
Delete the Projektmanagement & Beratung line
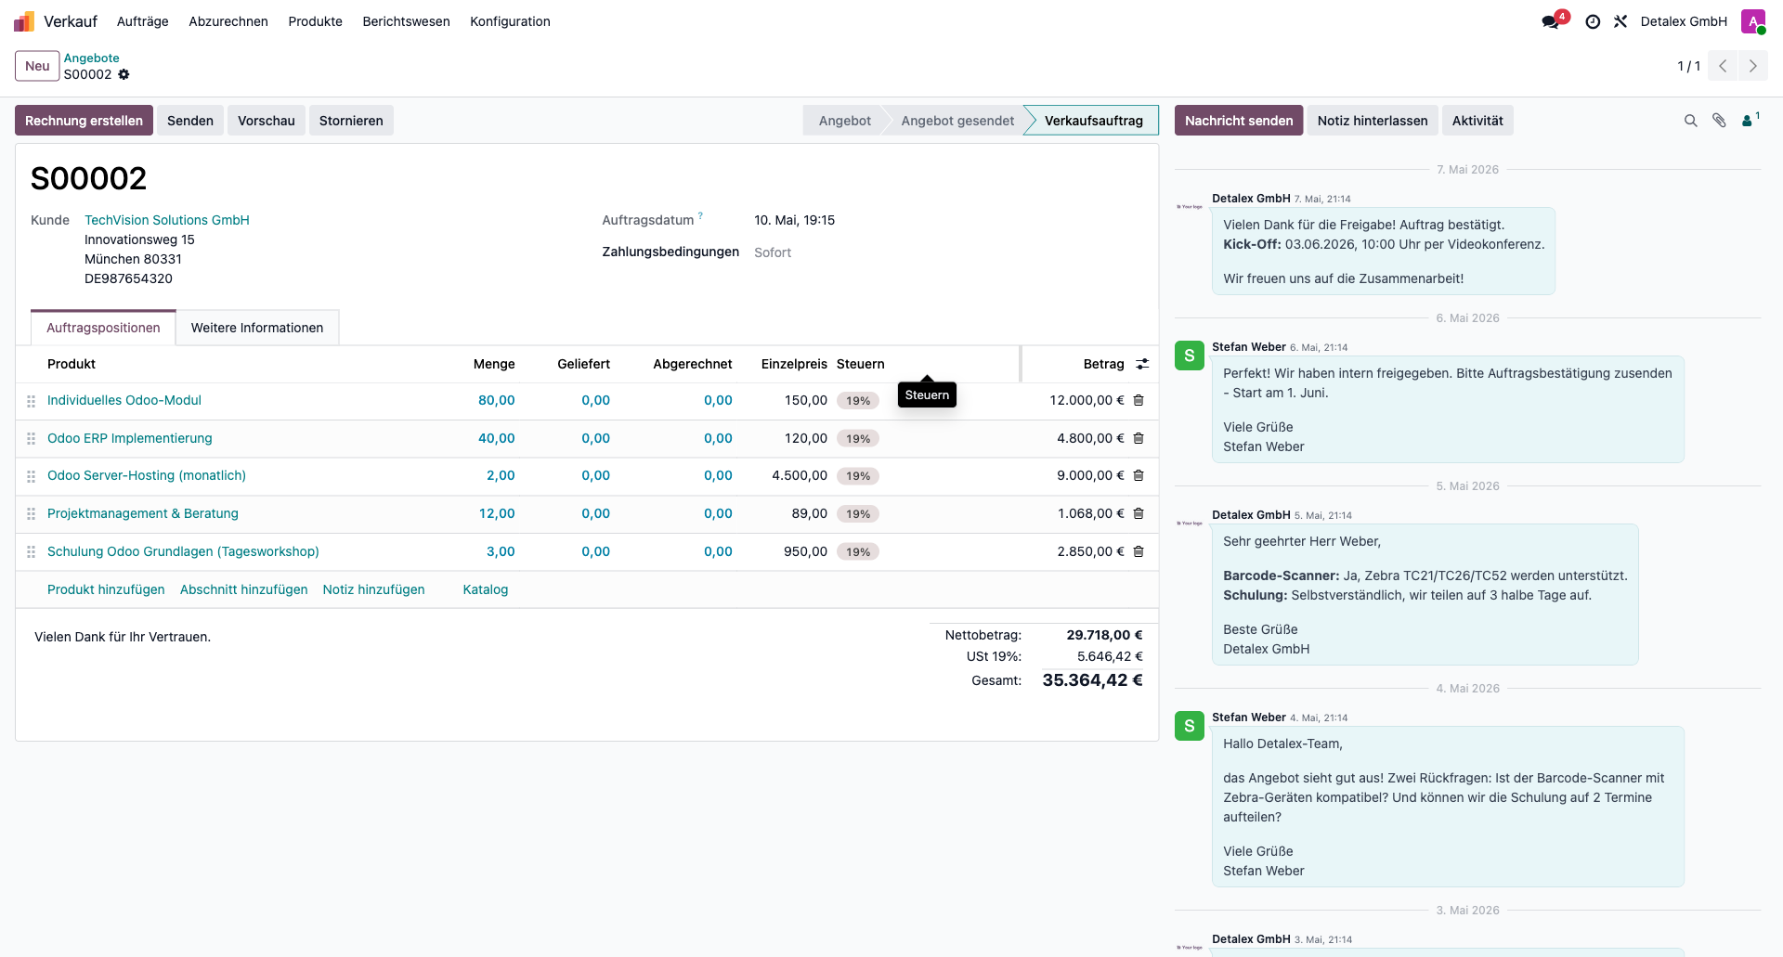1139,513
